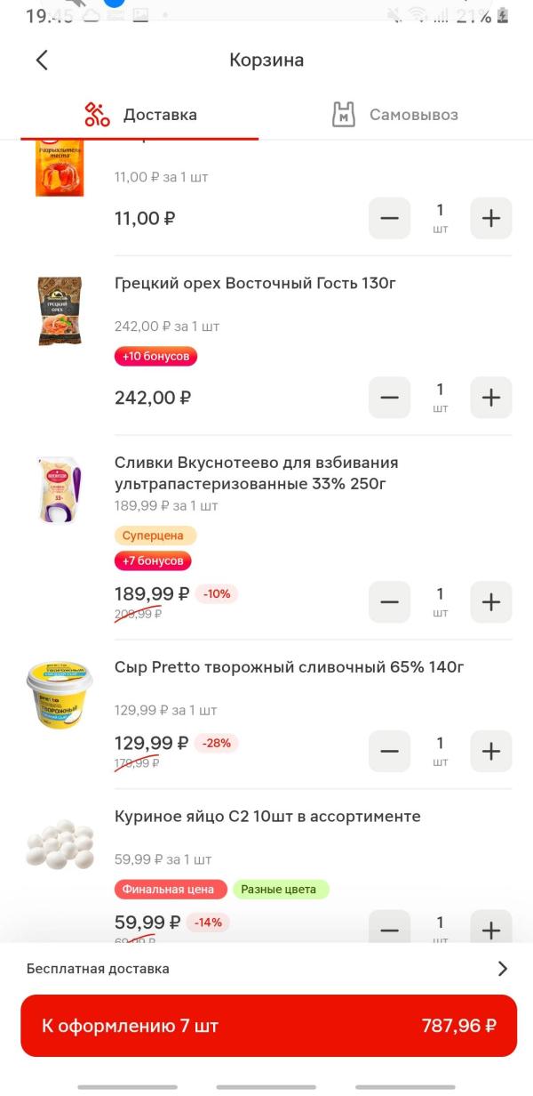Increase quantity of Грецкий орех Восточный Гость
The width and height of the screenshot is (533, 1096).
(490, 398)
